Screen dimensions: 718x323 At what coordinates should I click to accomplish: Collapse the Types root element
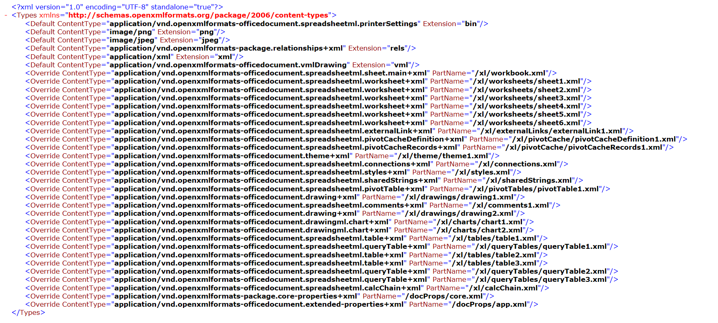(6, 15)
